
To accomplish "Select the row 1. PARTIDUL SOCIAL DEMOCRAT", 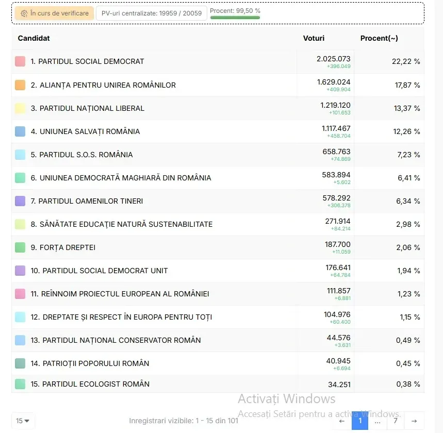I will click(218, 61).
